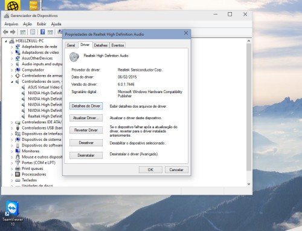Click the Desativar button
Viewport: 302px width, 231px height.
click(86, 143)
